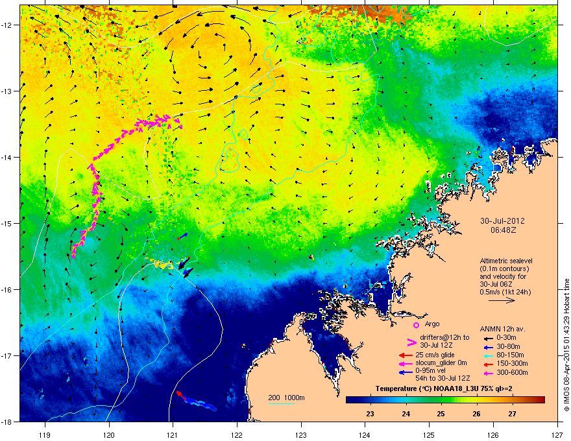The height and width of the screenshot is (441, 571).
Task: Click the longitude axis label '120'
Action: pos(109,435)
